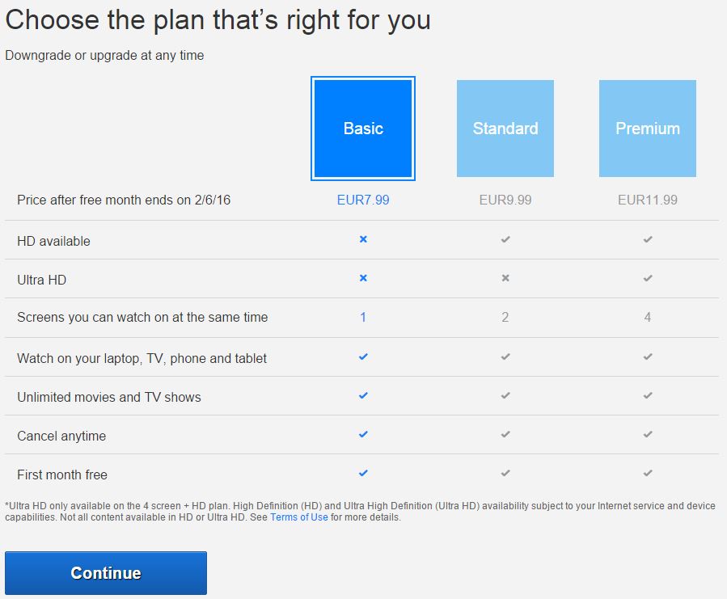
Task: Click Basic's HD available cross icon
Action: (x=363, y=239)
